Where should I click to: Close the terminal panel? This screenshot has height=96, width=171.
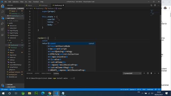point(158,73)
